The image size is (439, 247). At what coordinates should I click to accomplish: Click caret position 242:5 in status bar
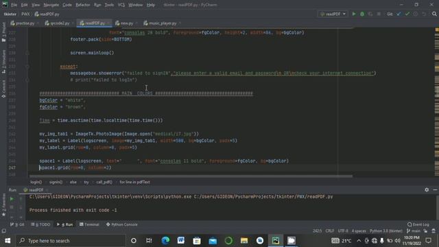[317, 231]
